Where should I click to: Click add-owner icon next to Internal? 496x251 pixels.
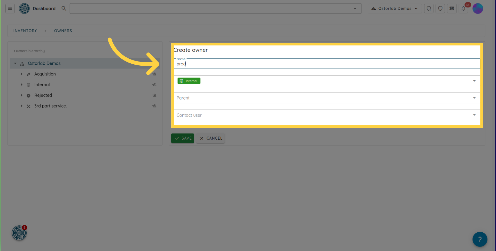tap(154, 85)
